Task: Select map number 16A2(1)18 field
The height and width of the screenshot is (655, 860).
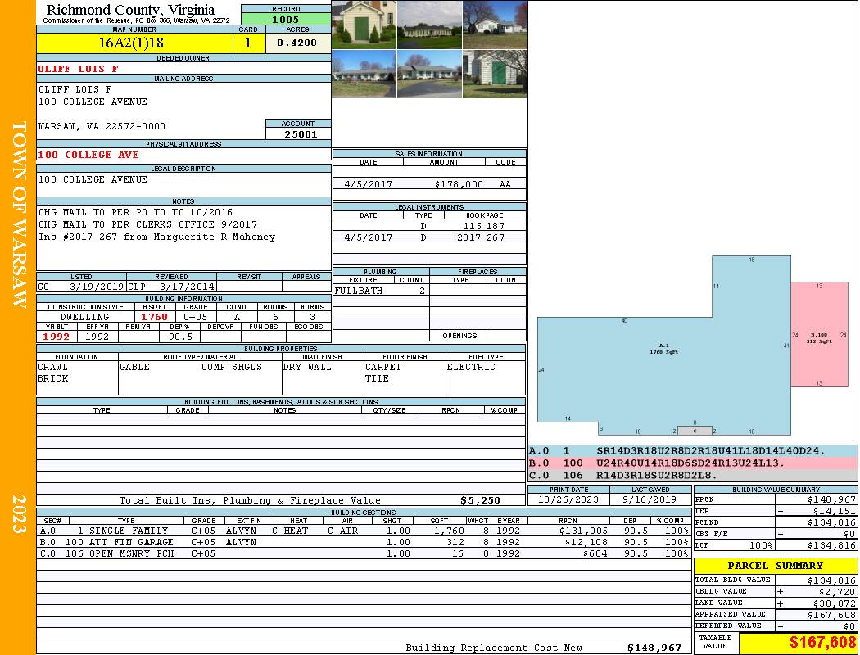Action: pyautogui.click(x=134, y=43)
